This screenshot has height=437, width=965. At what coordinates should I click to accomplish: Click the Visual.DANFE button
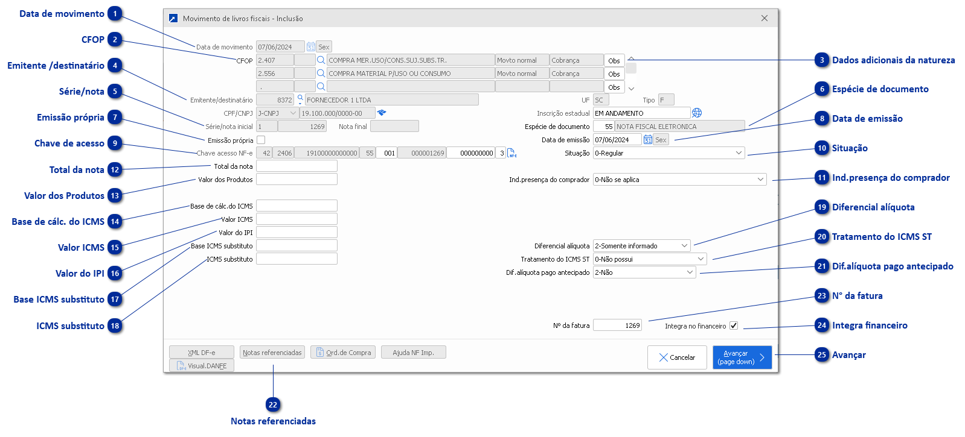[x=202, y=366]
